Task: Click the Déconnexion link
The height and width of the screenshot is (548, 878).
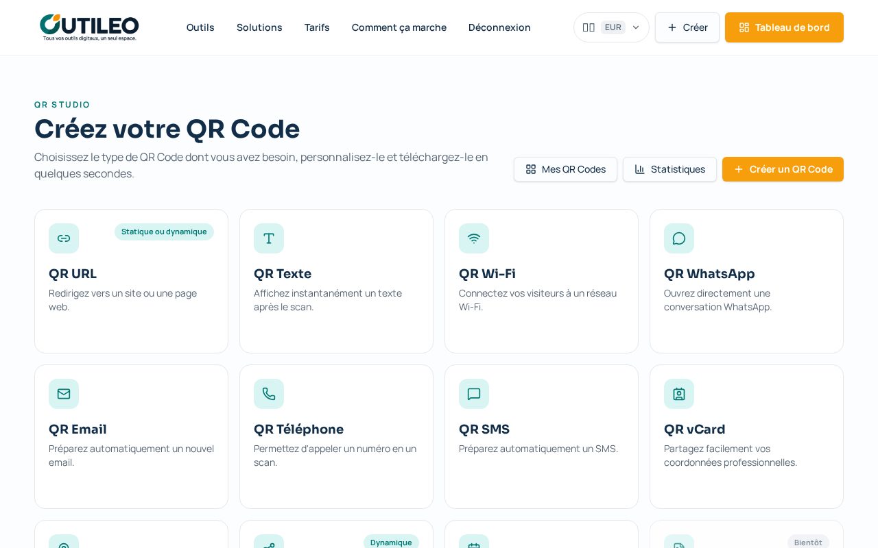Action: click(x=499, y=27)
